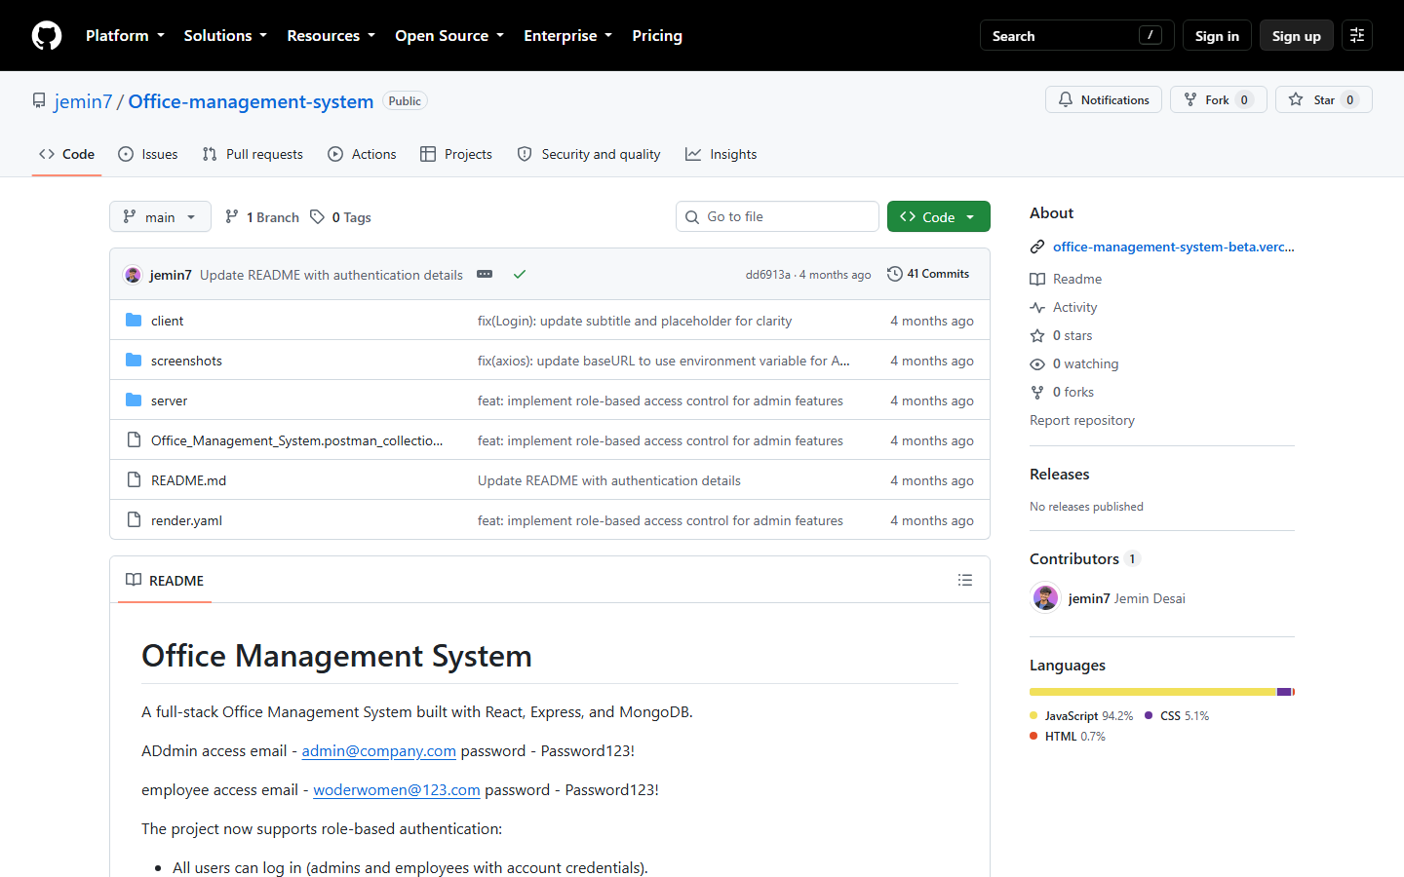Select the README tab heading

click(x=165, y=580)
